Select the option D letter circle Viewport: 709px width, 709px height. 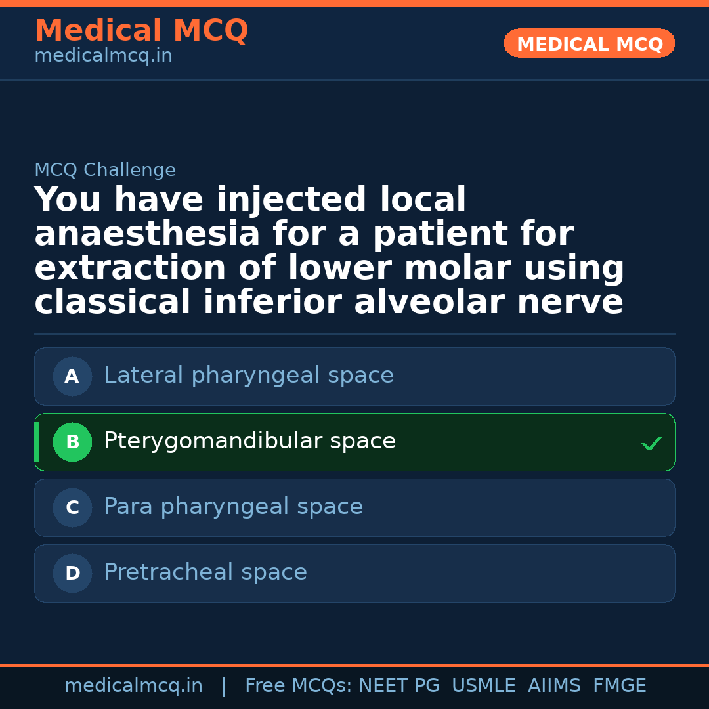coord(72,574)
